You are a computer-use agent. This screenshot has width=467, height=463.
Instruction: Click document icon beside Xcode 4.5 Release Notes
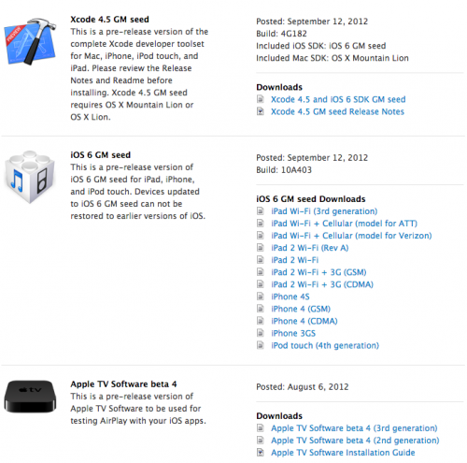(x=261, y=111)
